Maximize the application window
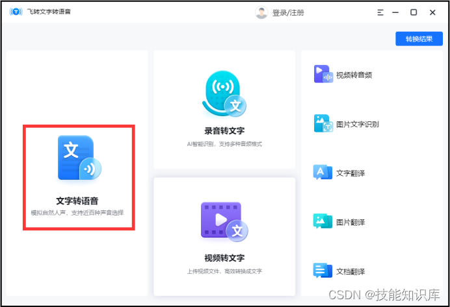 [414, 12]
